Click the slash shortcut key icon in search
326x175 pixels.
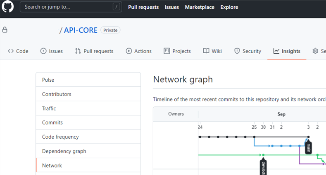pyautogui.click(x=117, y=7)
